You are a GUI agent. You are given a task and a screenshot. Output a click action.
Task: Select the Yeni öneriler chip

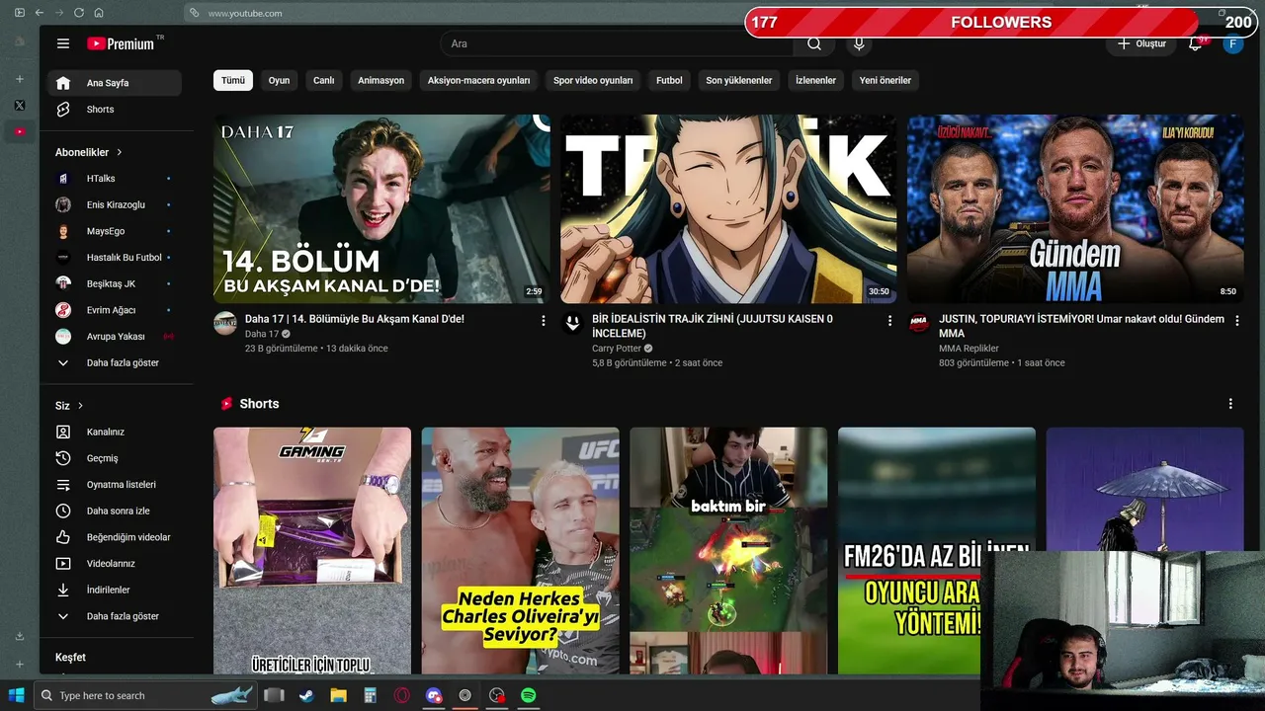coord(885,80)
